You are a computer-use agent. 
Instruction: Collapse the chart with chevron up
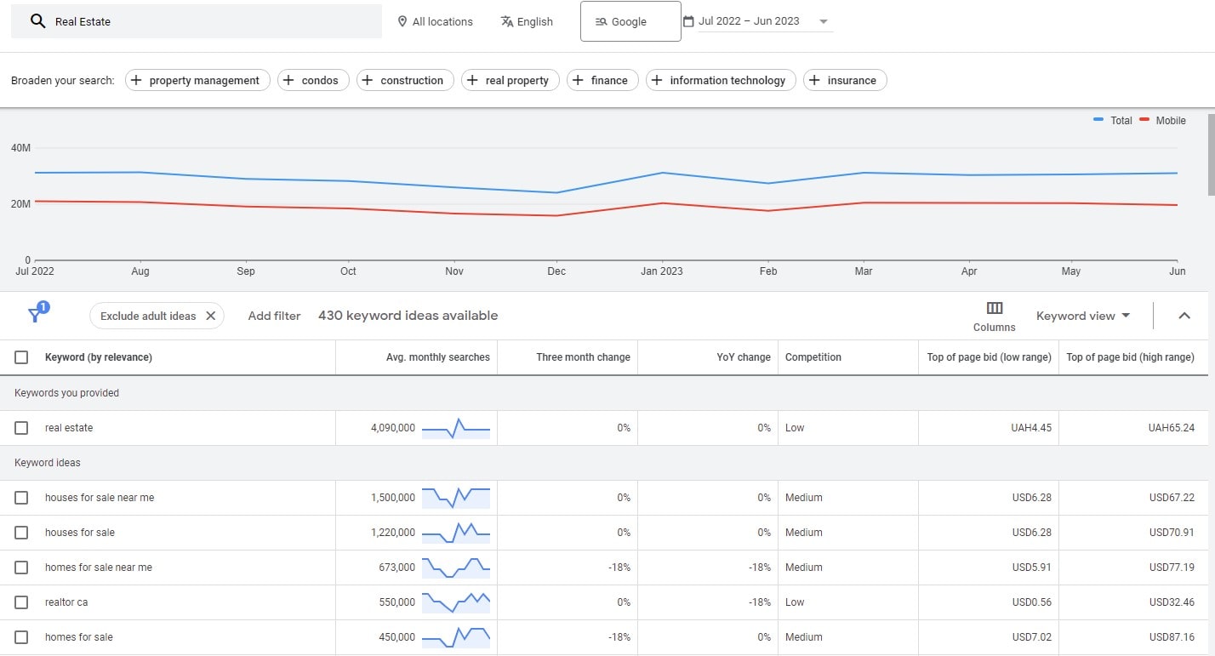(x=1184, y=316)
